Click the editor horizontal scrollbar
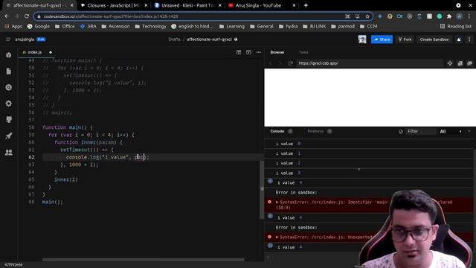Viewport: 476px width, 268px height. coord(144,260)
